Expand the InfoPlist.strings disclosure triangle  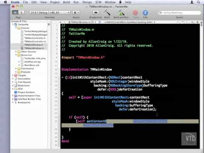tap(19, 62)
